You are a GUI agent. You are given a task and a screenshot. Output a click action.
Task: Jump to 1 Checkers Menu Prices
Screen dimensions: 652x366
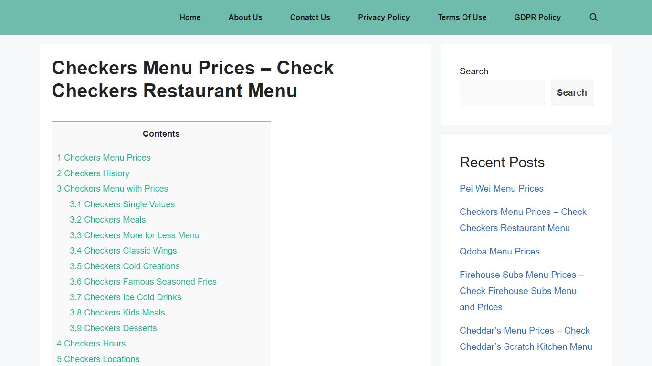[104, 158]
